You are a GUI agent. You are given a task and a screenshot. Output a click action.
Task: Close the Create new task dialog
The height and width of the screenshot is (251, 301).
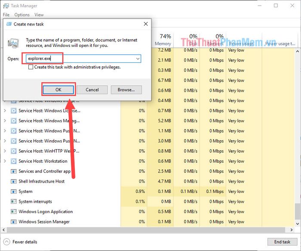146,24
